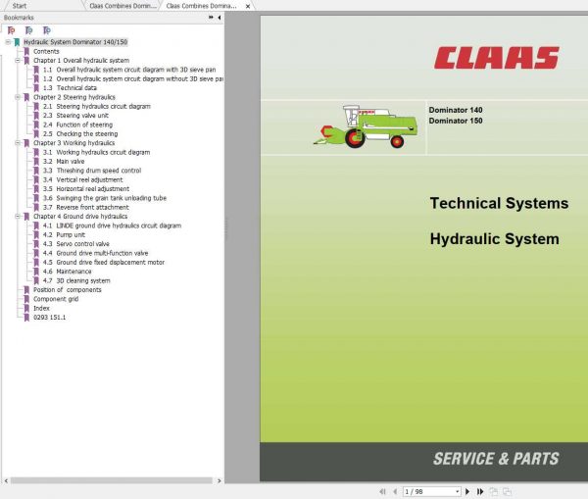The height and width of the screenshot is (499, 588).
Task: Open bookmark 3.3 Threshing drum speed control
Action: point(92,171)
